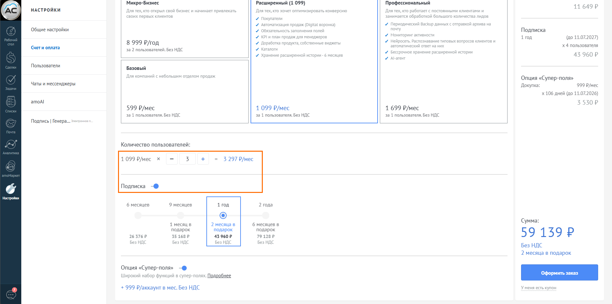Decrease user count with minus button
Screen dimensions: 612x304
(172, 159)
